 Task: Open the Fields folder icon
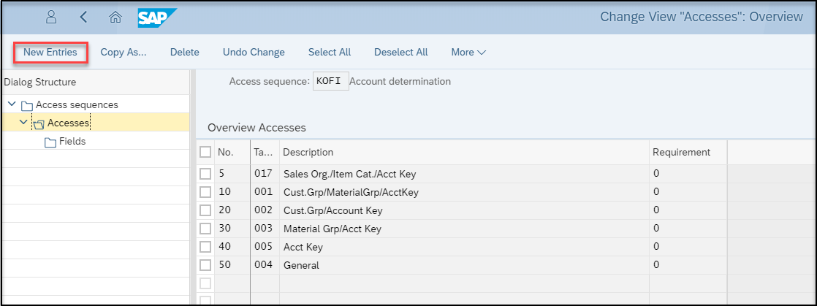(x=50, y=142)
